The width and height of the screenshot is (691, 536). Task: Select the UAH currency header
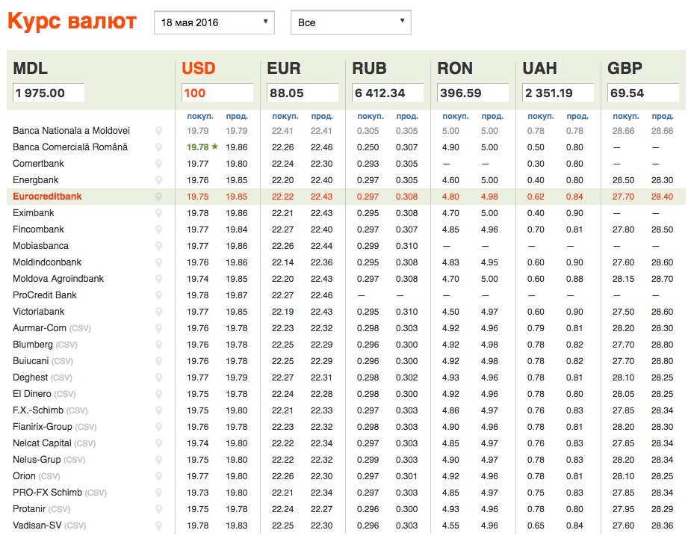[539, 68]
